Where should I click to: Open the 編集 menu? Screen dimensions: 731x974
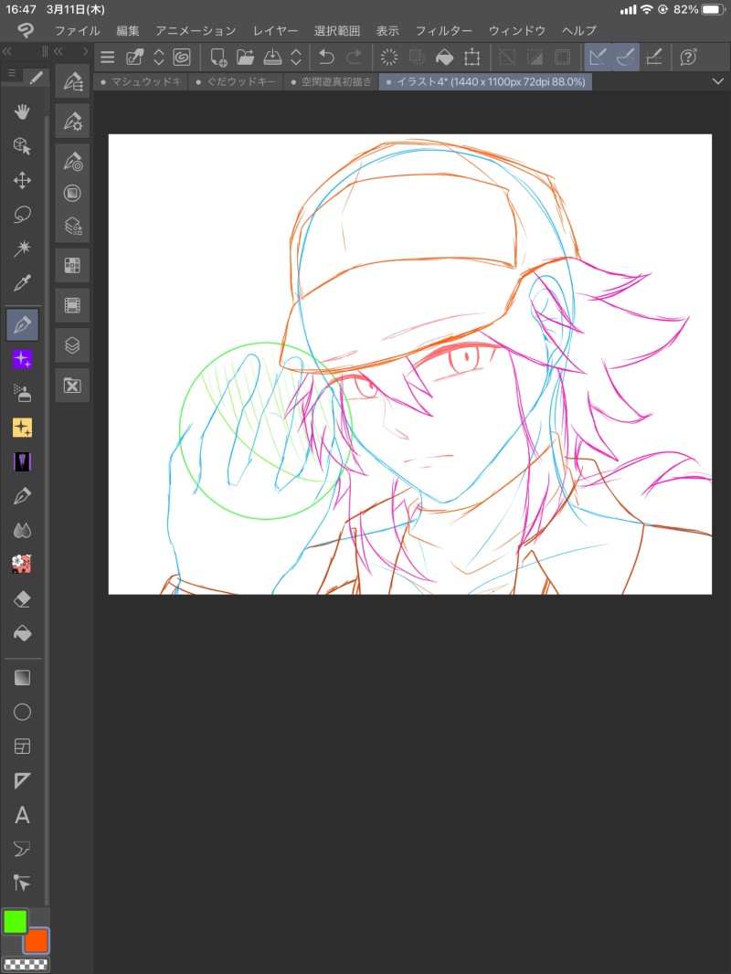128,30
